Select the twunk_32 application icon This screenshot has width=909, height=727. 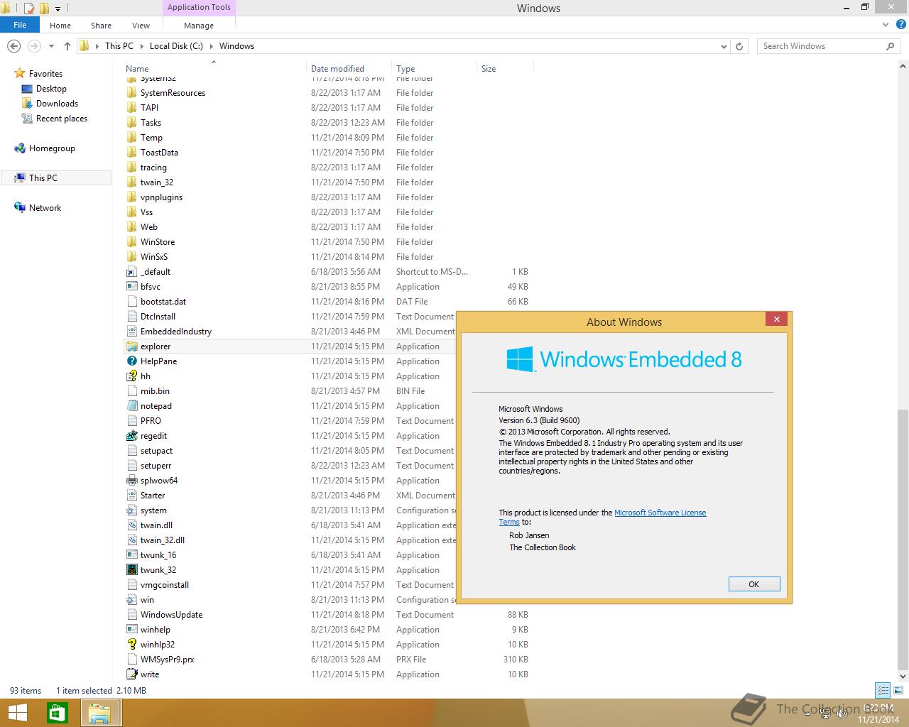[131, 570]
